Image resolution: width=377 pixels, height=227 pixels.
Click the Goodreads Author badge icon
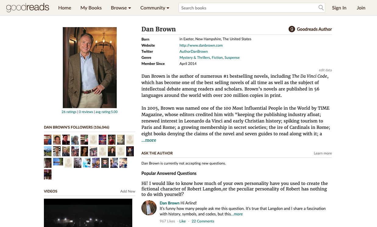292,29
